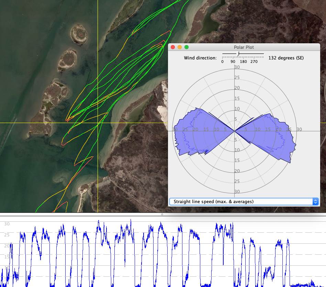Maximize the Polar Plot window with green button

(x=187, y=47)
